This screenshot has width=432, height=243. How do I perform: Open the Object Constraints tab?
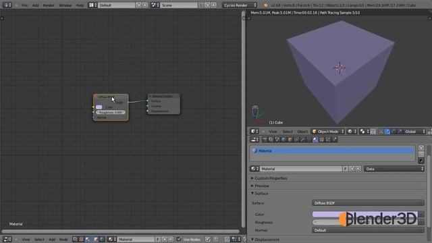(296, 140)
